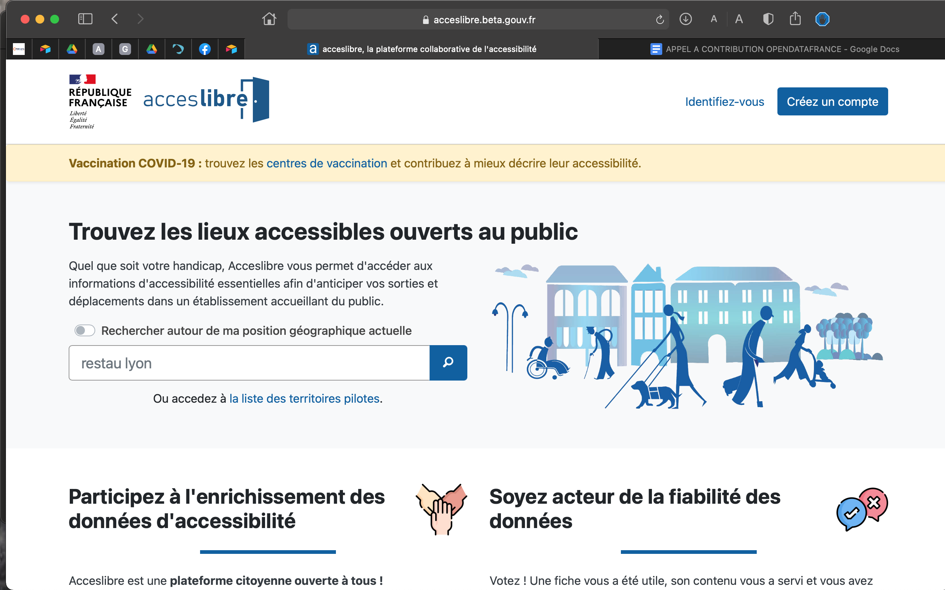Click the green full-screen window button
945x590 pixels.
[55, 19]
